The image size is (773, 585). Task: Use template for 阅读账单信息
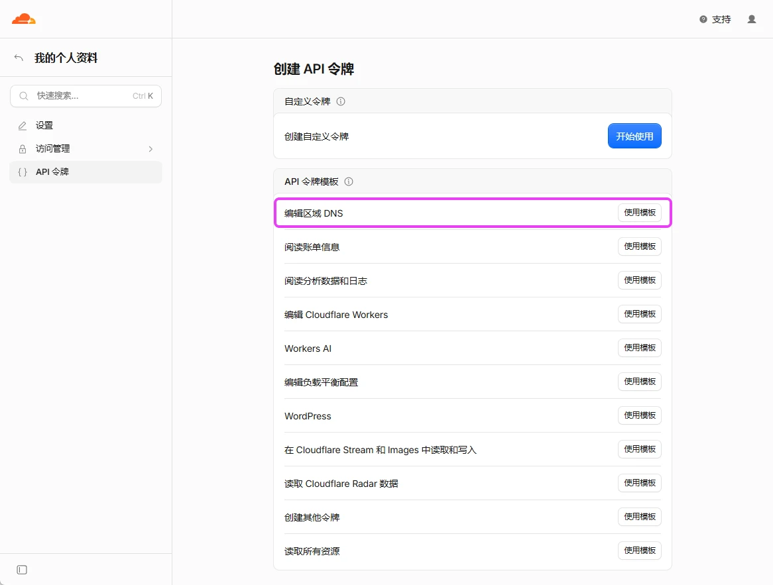639,246
